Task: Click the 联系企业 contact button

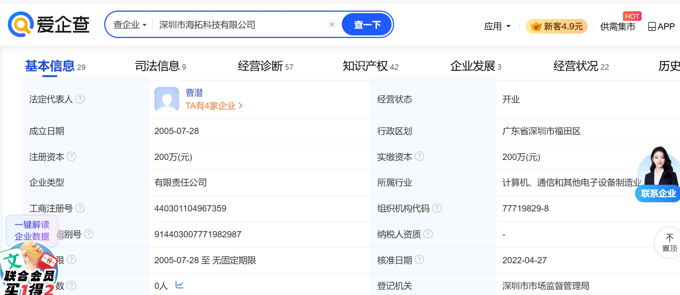Action: [658, 194]
